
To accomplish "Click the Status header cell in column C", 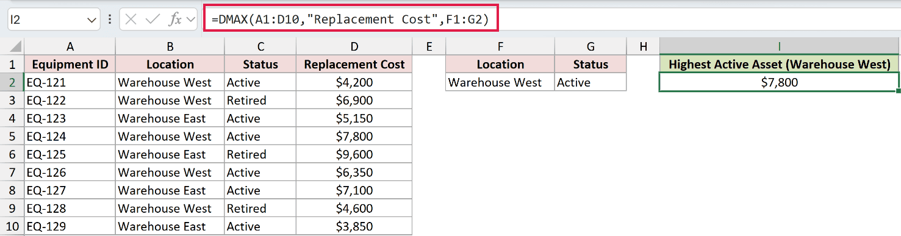I will tap(260, 64).
